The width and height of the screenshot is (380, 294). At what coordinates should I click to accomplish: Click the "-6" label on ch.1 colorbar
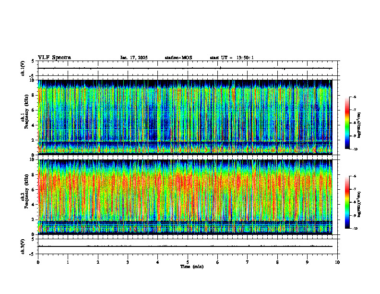[x=354, y=97]
